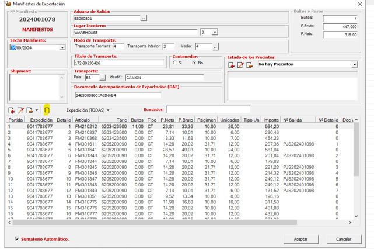Sort by the Artículo column header
The height and width of the screenshot is (249, 374).
tap(82, 119)
